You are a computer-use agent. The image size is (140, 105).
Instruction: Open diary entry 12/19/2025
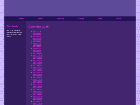coord(38,75)
